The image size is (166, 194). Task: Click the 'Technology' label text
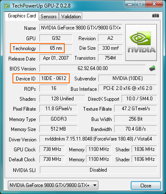point(24,48)
